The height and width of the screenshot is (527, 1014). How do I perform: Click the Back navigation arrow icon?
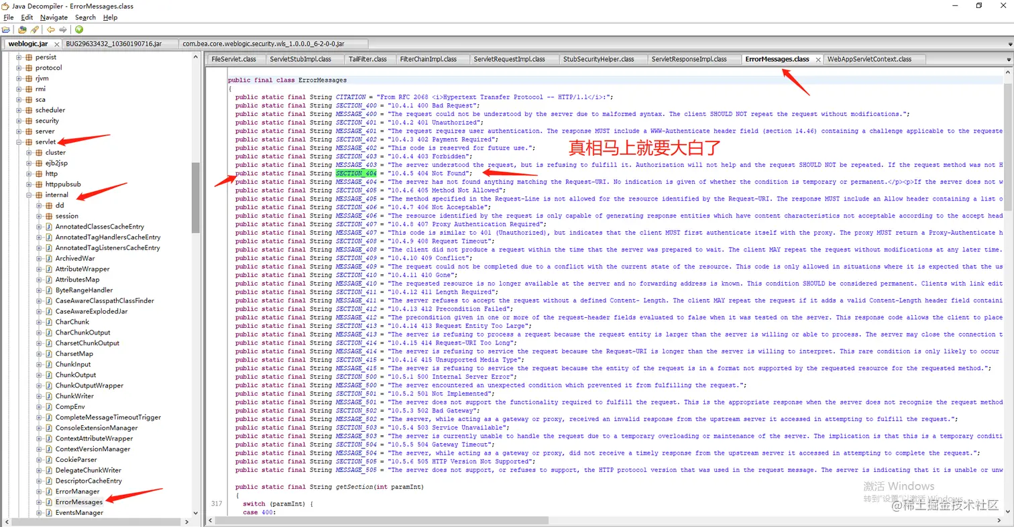pyautogui.click(x=50, y=29)
